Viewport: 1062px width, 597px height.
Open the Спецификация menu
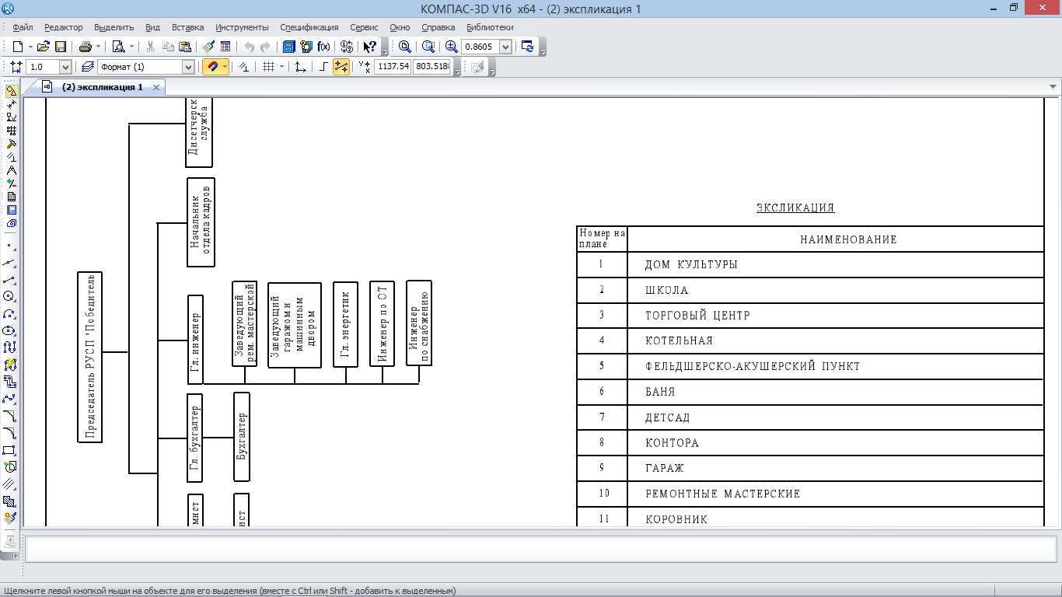click(x=309, y=27)
